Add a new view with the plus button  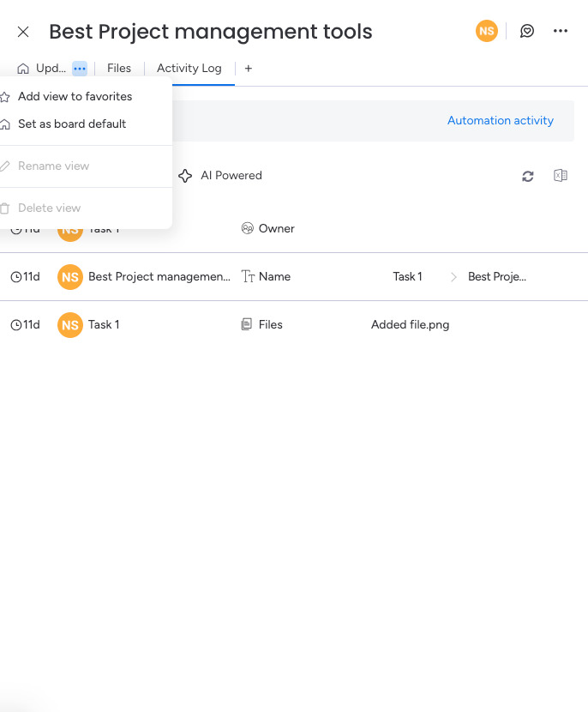click(x=248, y=68)
